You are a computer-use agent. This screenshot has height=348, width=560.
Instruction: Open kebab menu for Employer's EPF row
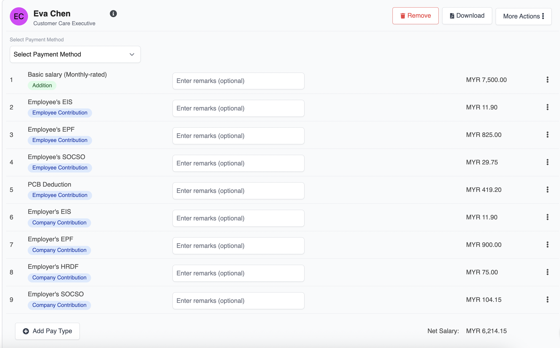pos(547,245)
